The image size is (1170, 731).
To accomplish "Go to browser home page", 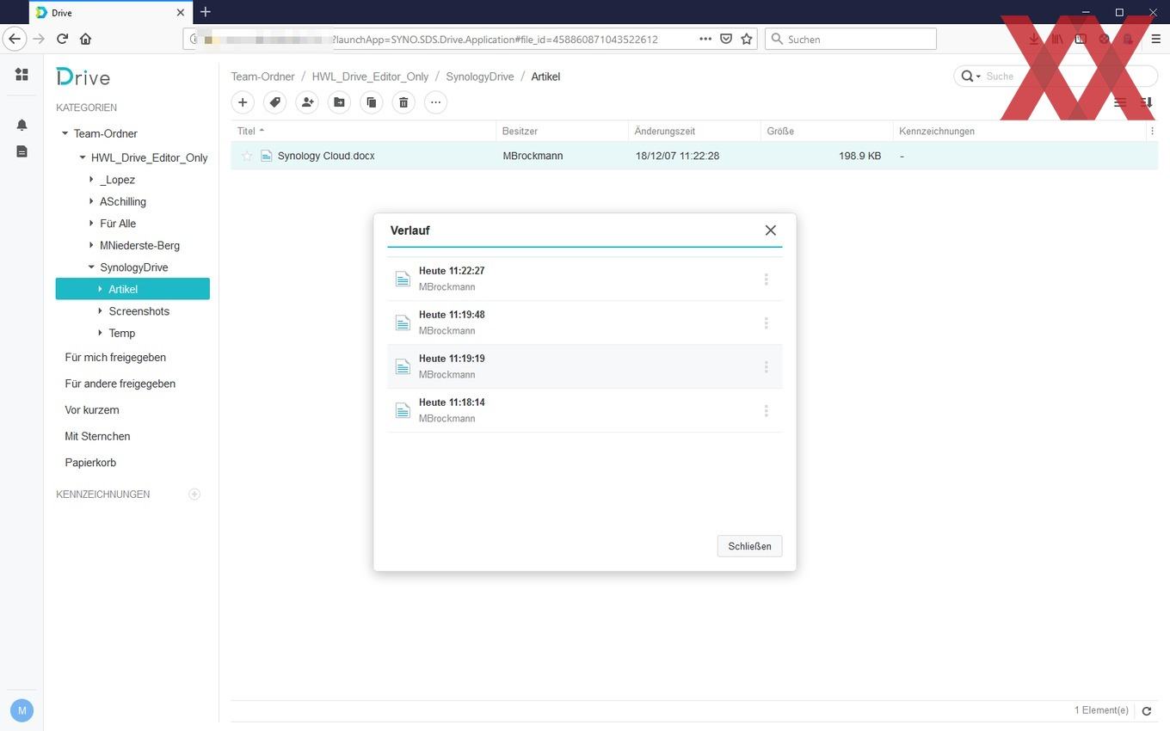I will tap(85, 39).
